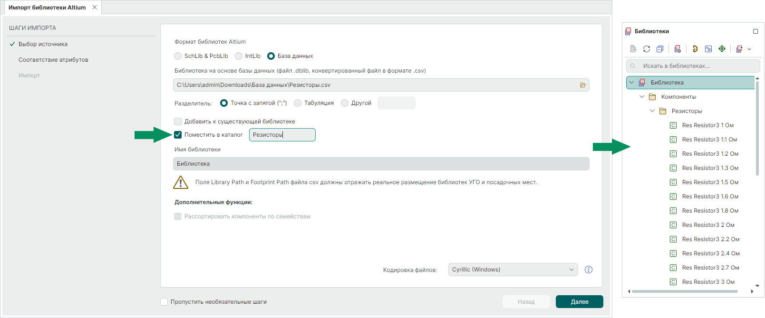Screen dimensions: 765x318
Task: Click the warning triangle icon
Action: point(181,182)
